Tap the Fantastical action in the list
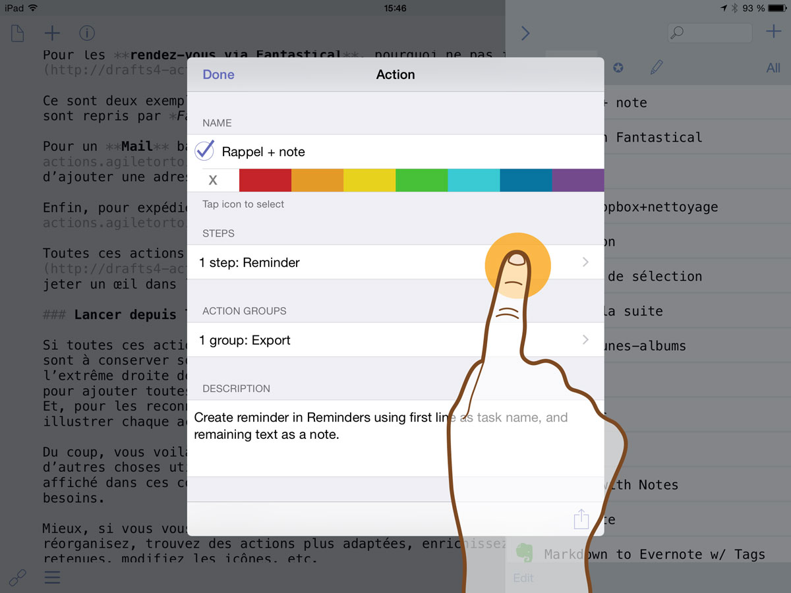This screenshot has width=791, height=593. [x=697, y=137]
